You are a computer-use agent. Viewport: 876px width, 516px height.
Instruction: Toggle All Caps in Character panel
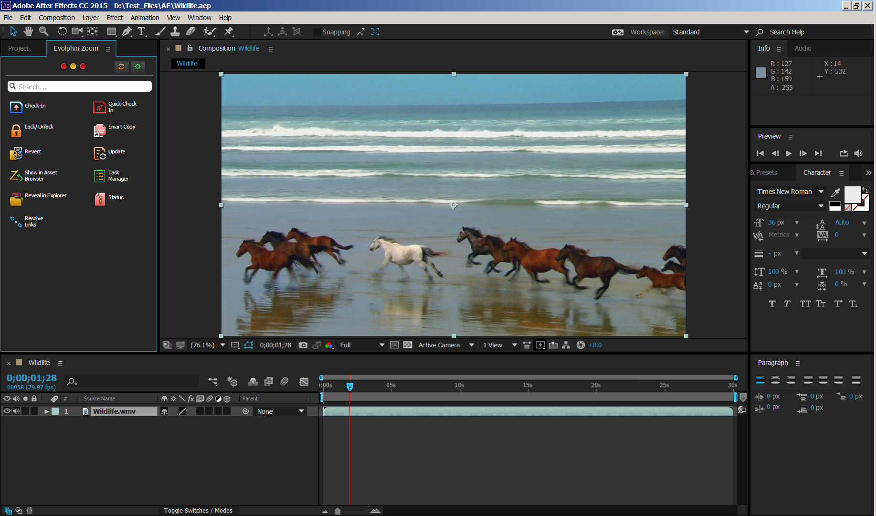805,303
